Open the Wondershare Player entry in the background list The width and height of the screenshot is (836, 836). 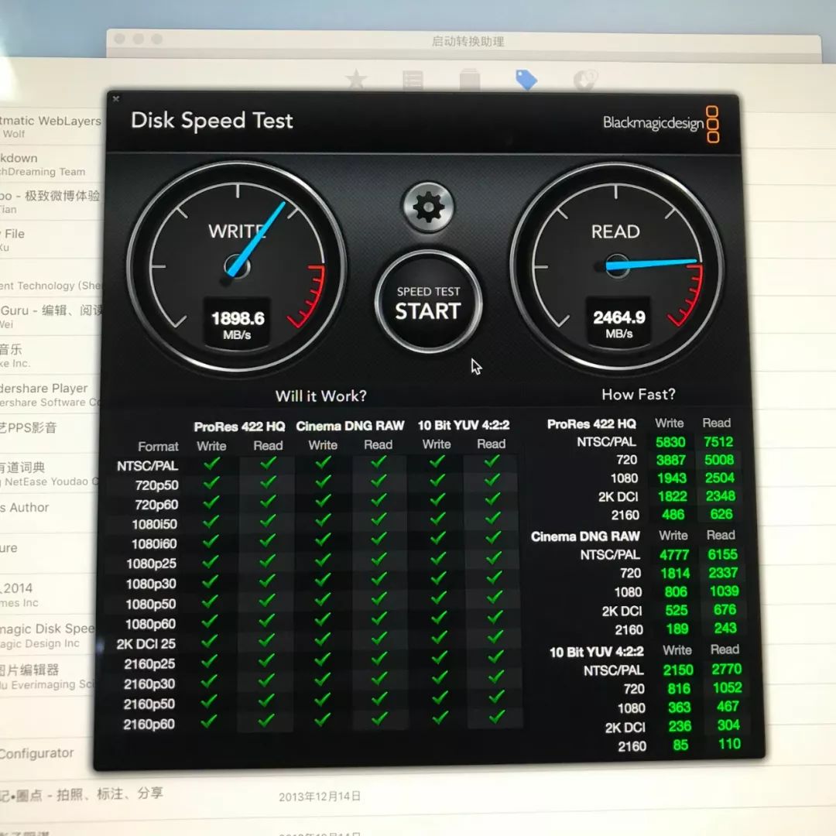(49, 395)
